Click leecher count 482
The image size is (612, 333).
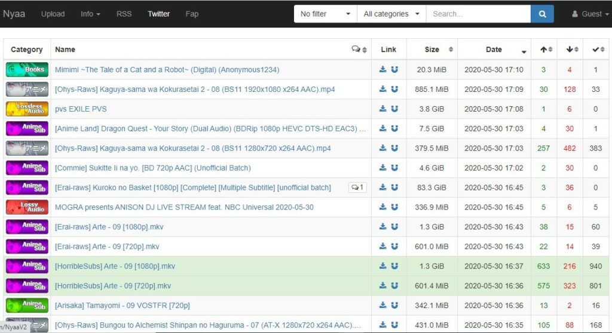tap(570, 149)
